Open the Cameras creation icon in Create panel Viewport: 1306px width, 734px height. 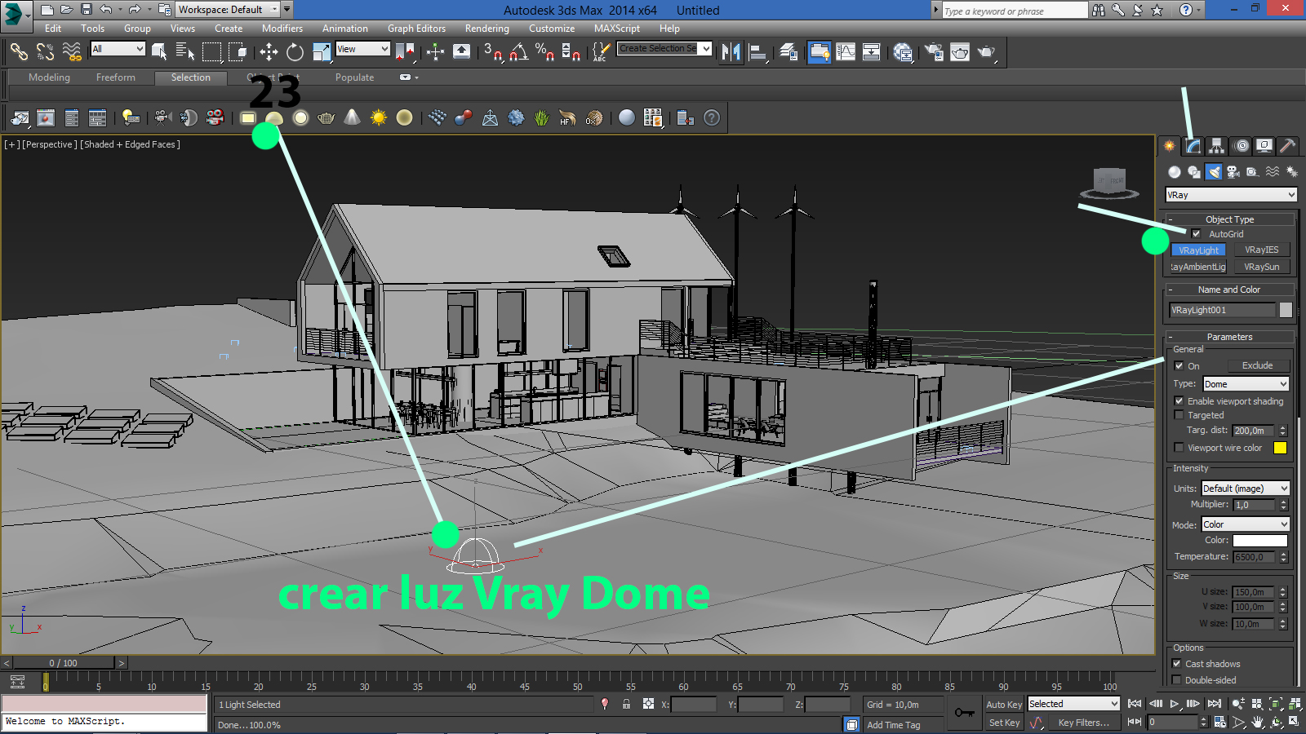click(x=1233, y=172)
